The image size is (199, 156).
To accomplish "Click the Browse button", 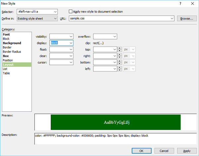I will pos(186,19).
